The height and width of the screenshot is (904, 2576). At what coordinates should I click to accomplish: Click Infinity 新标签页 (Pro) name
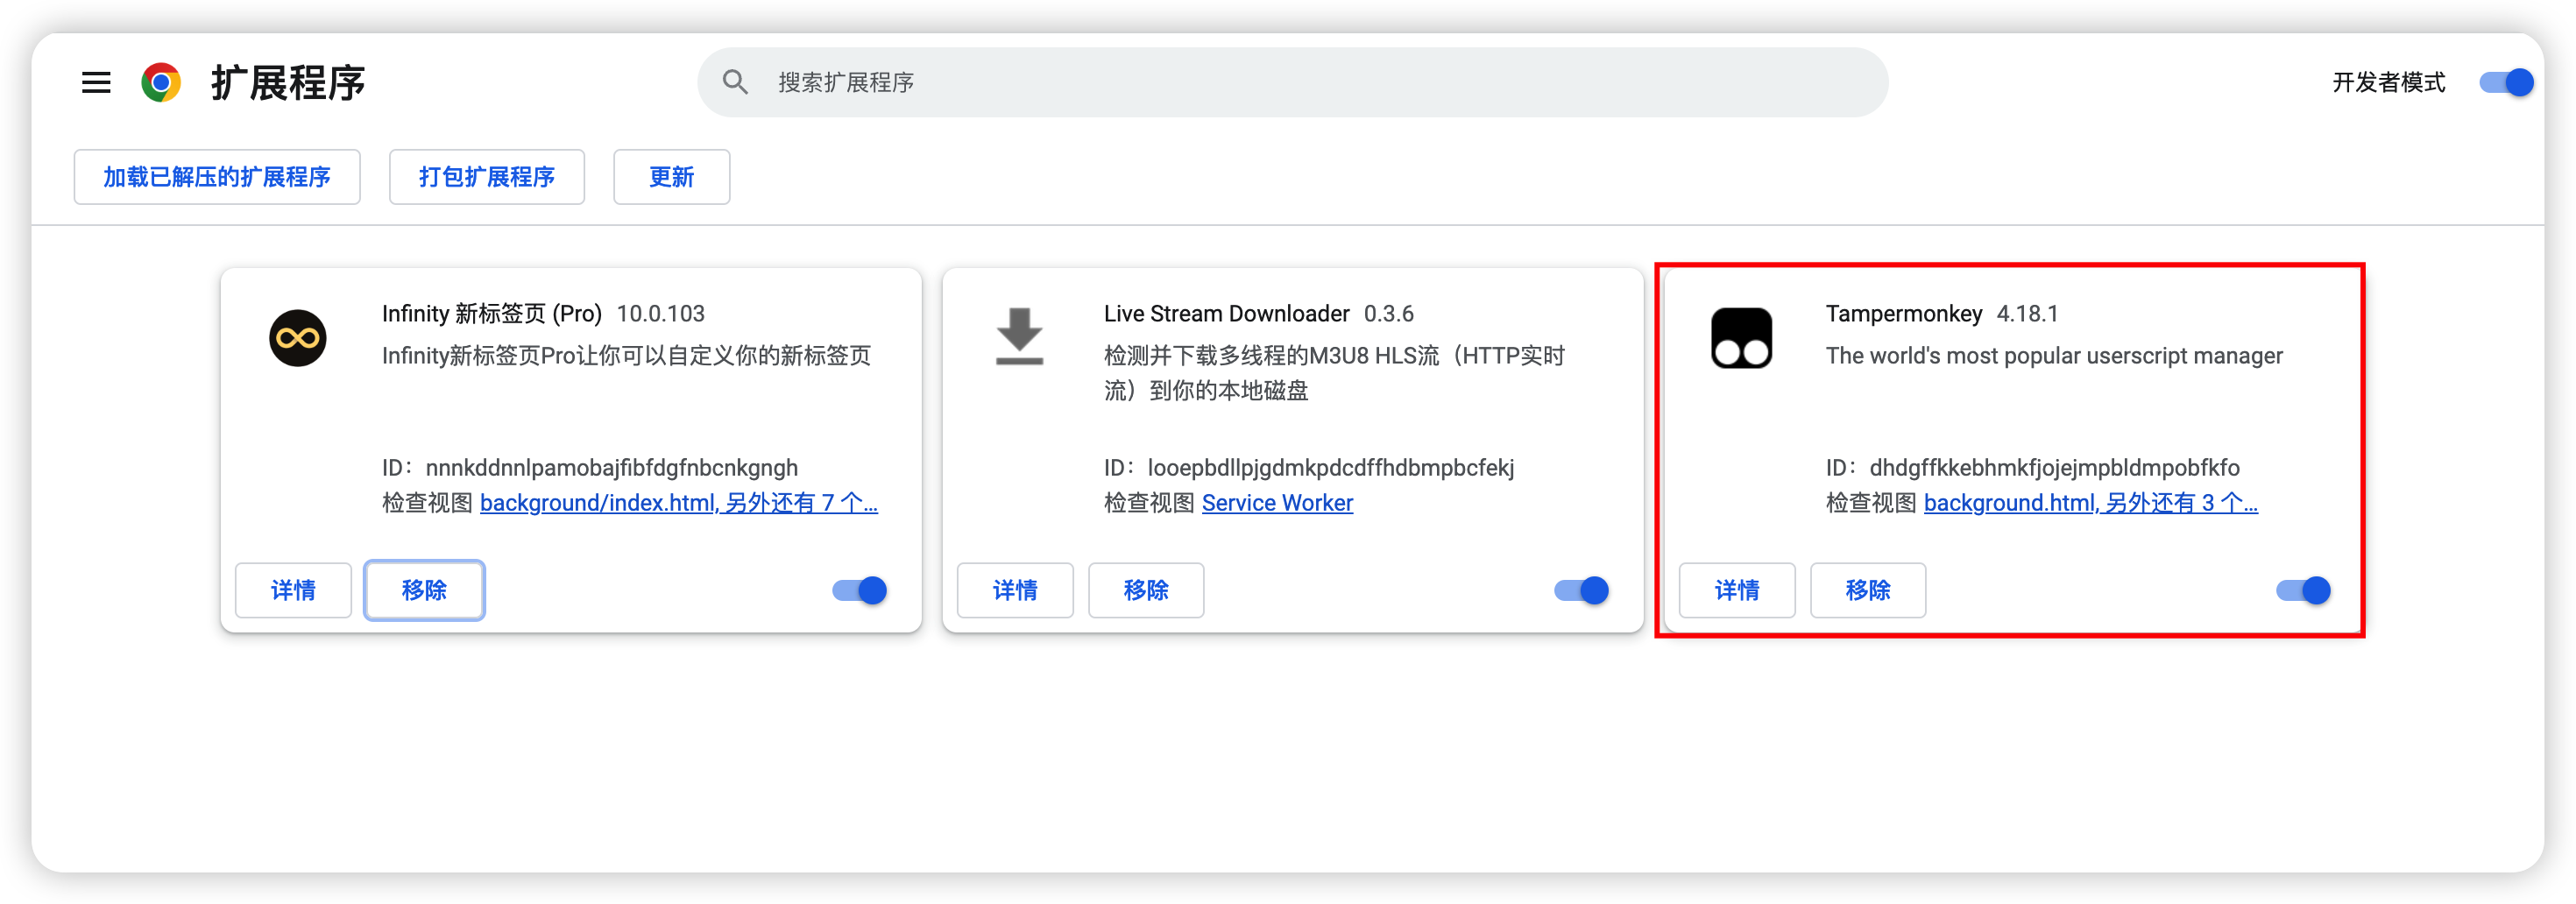pos(492,314)
